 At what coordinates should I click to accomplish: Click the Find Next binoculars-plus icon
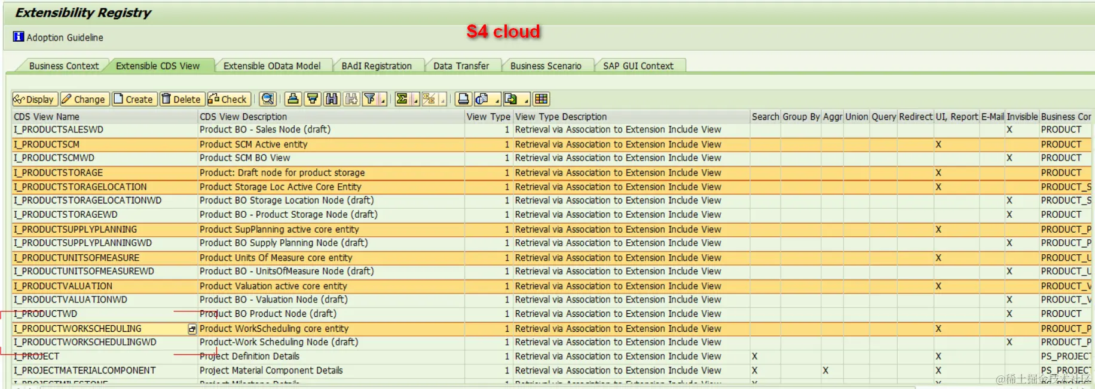[x=351, y=99]
